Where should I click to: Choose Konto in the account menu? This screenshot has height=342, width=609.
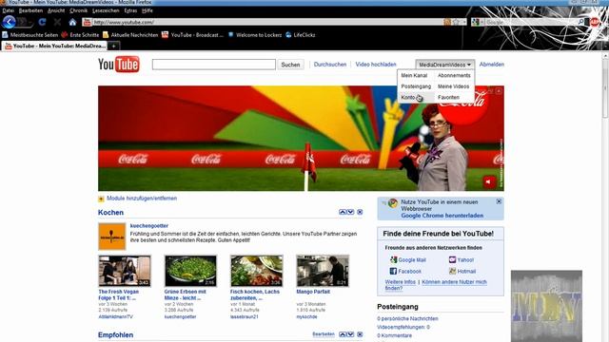click(408, 97)
